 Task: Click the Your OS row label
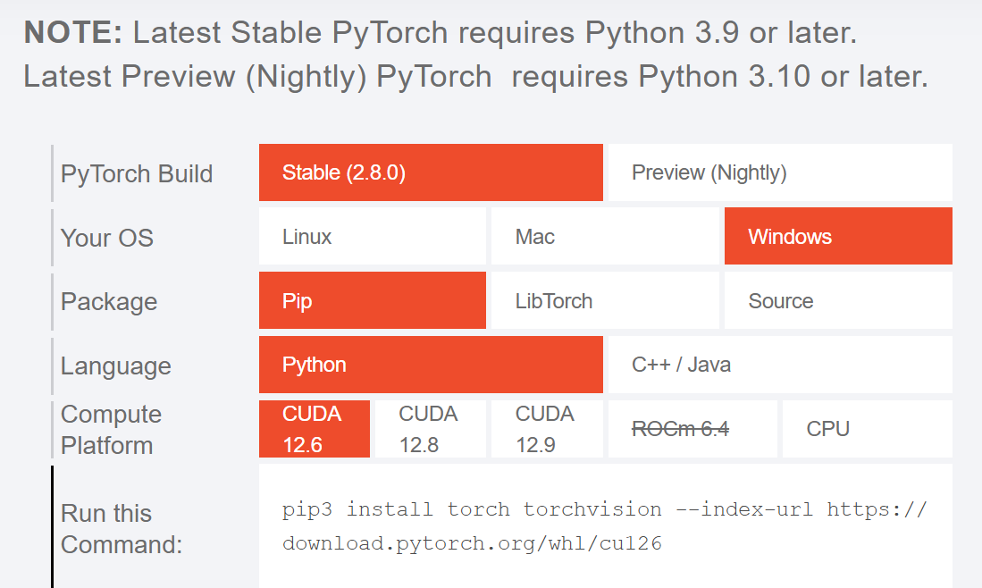pos(107,238)
